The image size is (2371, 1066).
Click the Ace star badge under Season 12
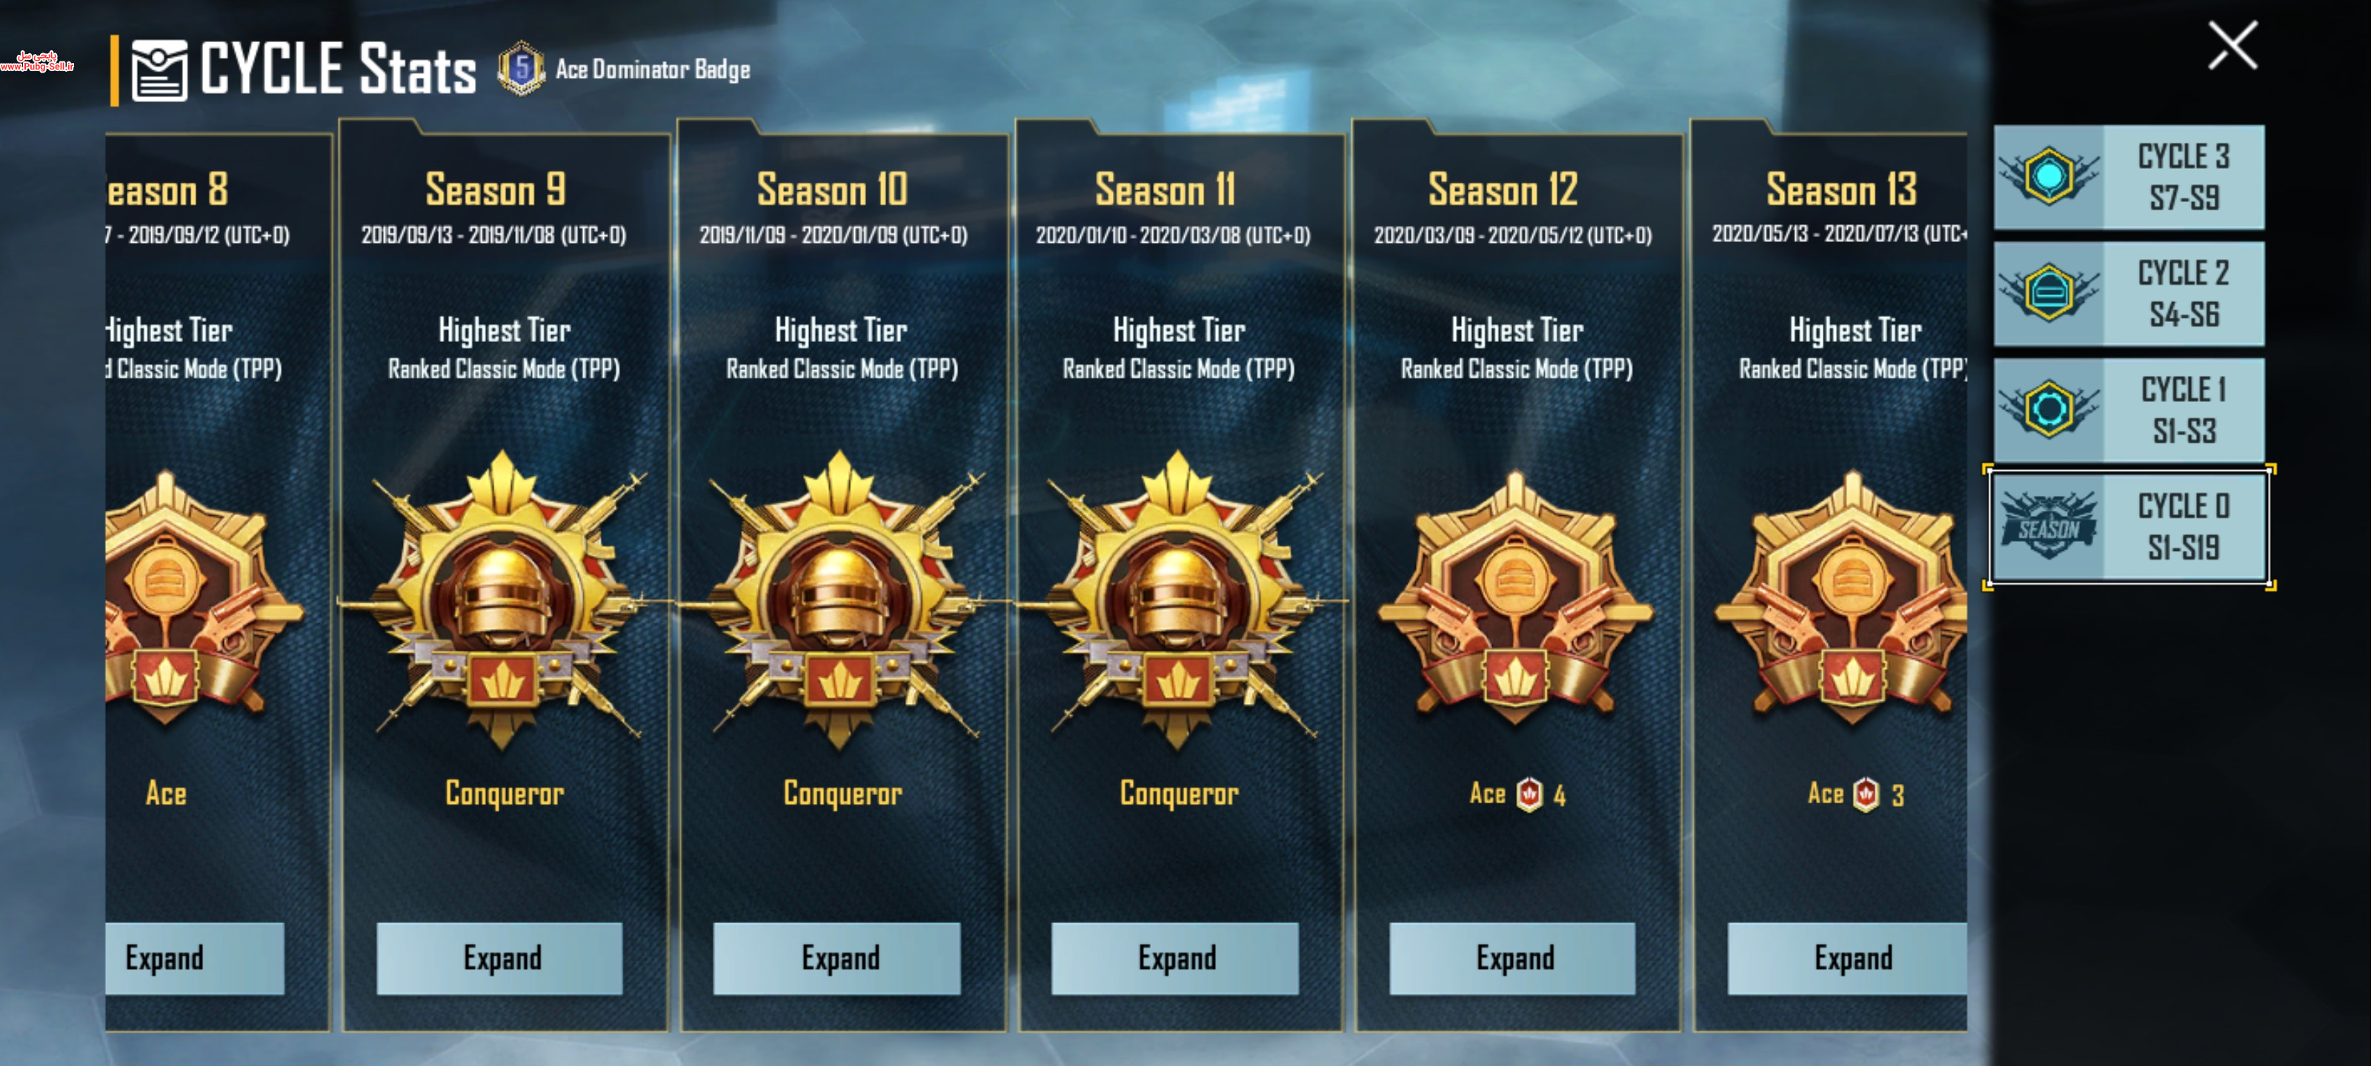tap(1529, 794)
